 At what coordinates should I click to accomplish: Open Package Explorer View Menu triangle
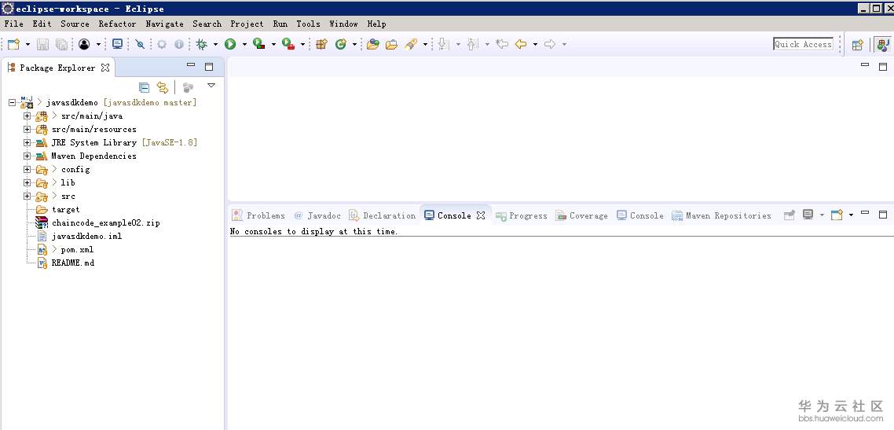click(211, 86)
